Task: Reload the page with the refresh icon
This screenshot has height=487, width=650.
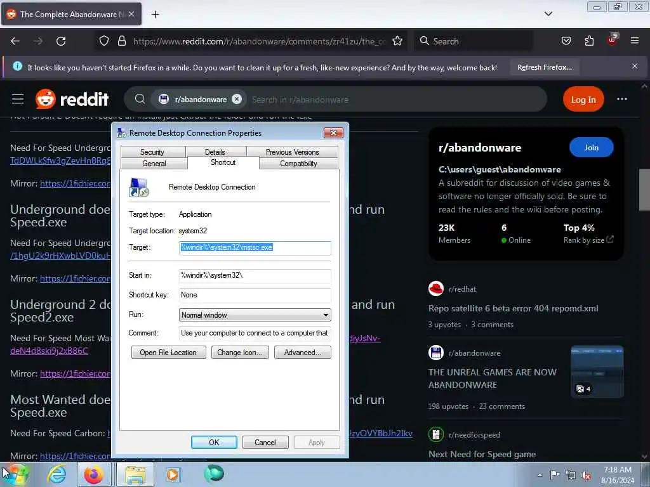Action: (61, 41)
